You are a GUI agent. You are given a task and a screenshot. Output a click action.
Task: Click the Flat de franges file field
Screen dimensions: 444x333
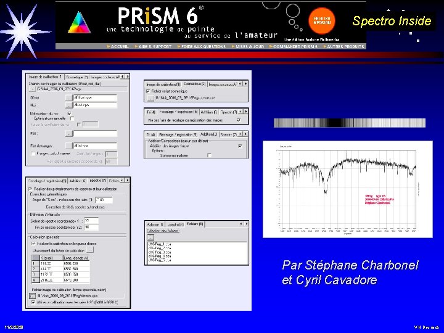click(95, 146)
